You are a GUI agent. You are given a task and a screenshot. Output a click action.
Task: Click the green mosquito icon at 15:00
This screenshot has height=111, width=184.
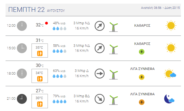point(142,52)
